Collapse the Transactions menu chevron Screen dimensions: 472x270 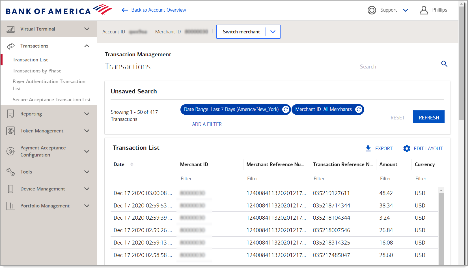[87, 46]
